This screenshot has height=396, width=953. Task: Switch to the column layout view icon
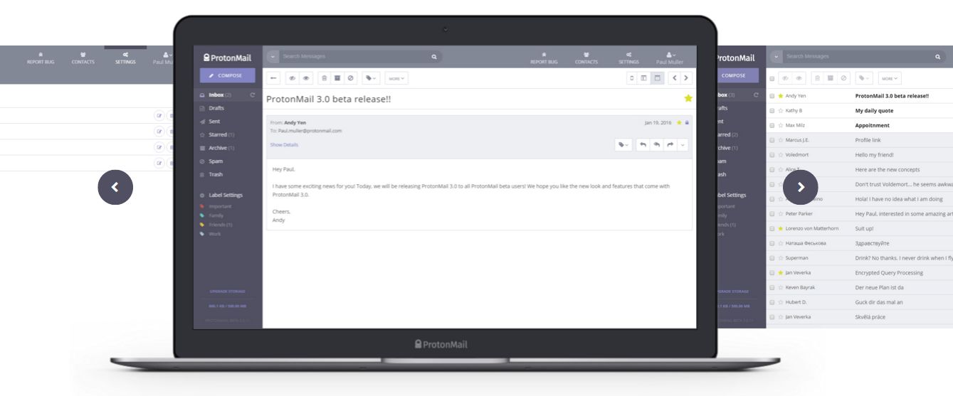[644, 78]
